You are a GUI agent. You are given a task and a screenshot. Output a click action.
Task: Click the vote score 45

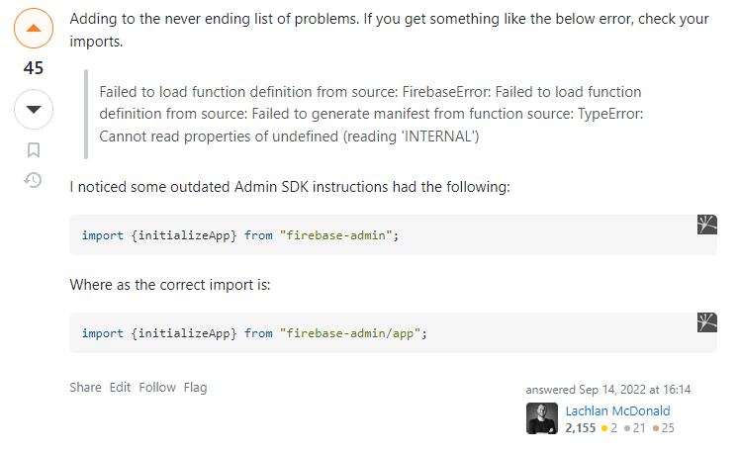click(x=34, y=68)
